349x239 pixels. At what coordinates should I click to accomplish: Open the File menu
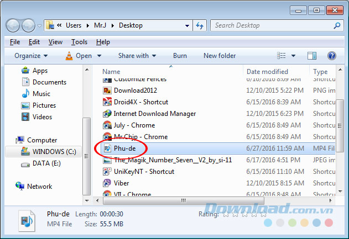[x=15, y=42]
